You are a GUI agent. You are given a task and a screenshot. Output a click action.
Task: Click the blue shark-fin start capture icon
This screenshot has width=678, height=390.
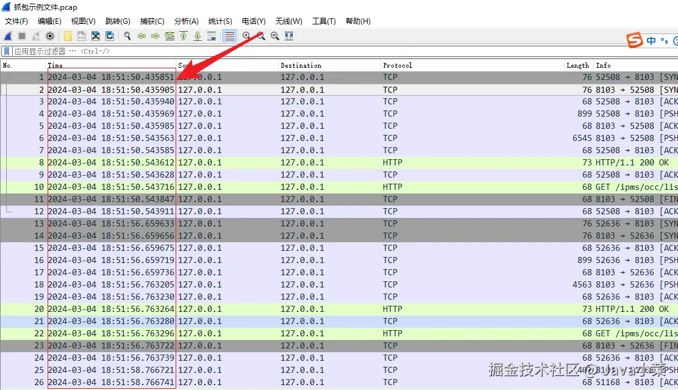[8, 37]
